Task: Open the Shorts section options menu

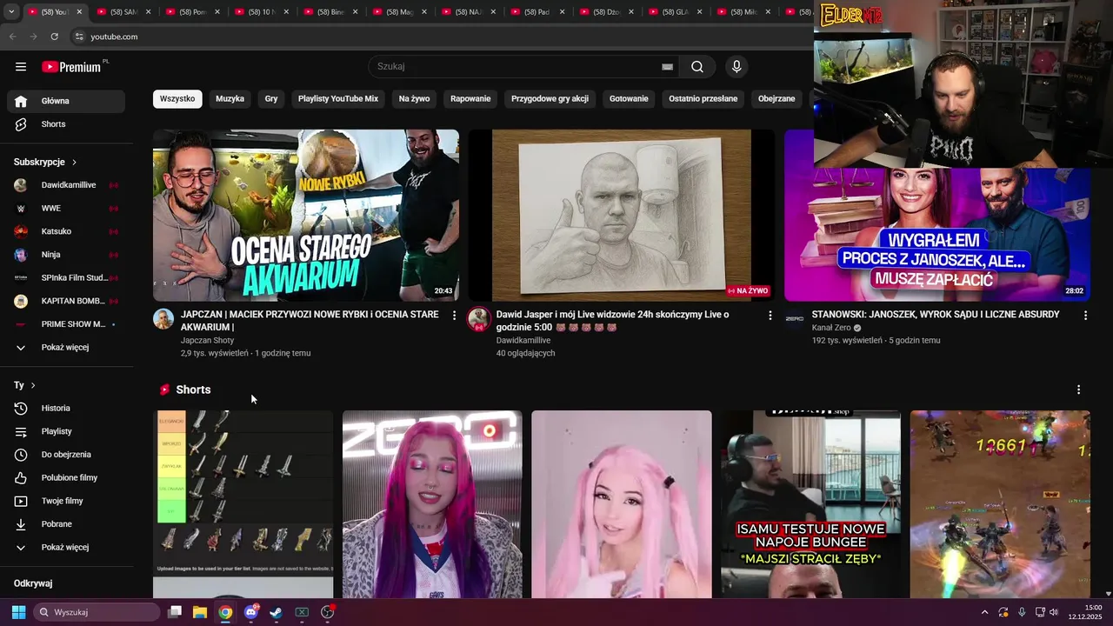Action: coord(1078,390)
